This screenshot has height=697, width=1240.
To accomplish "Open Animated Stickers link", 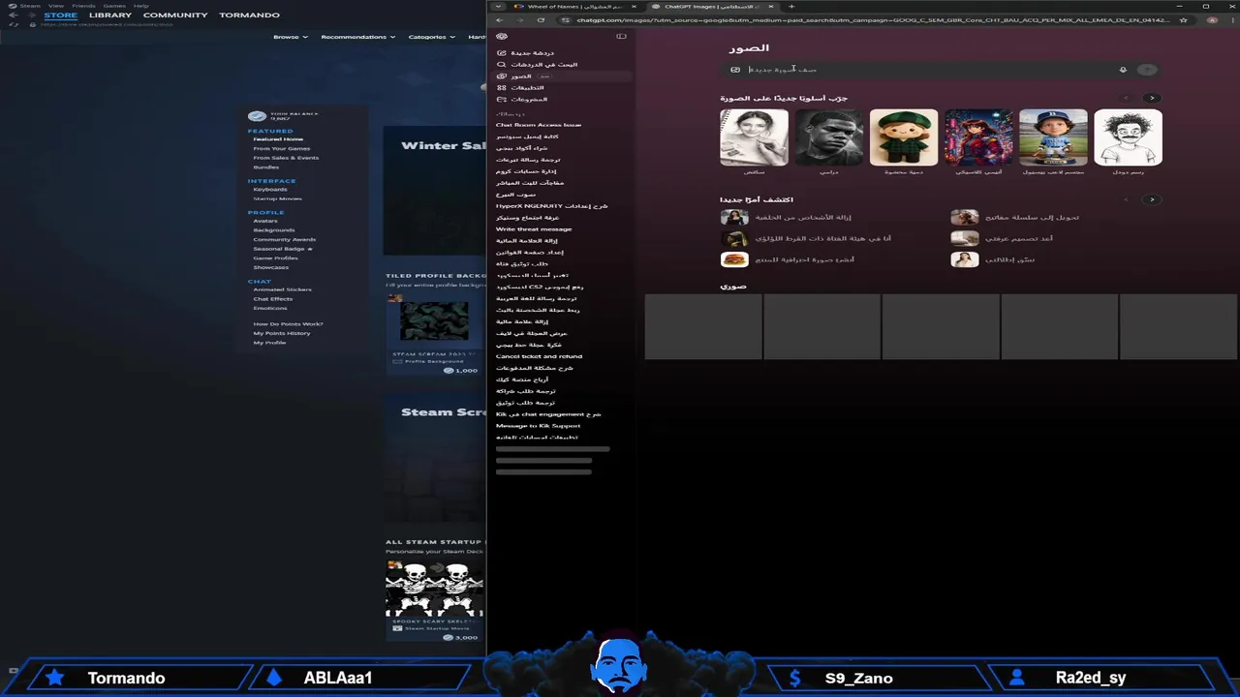I will point(283,289).
